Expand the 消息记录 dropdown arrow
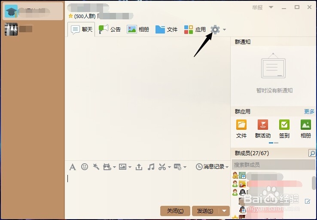 (x=227, y=167)
